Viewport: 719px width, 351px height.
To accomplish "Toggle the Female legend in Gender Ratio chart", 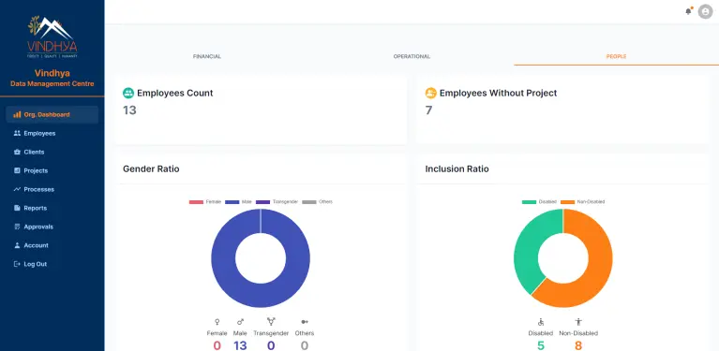I will 205,202.
